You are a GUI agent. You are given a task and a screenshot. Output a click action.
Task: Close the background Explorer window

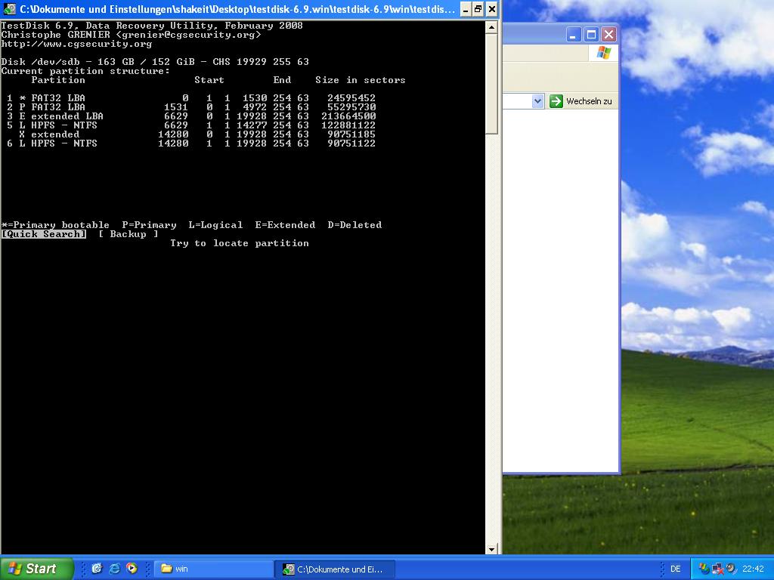click(x=608, y=35)
